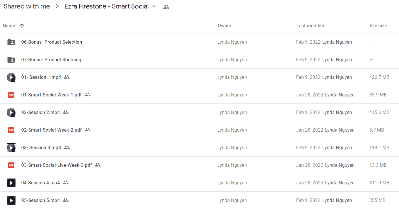Screen dimensions: 399x209
Task: Click the shared people icon beside 01-Smart-Social-Week-1.pdf
Action: click(x=88, y=95)
